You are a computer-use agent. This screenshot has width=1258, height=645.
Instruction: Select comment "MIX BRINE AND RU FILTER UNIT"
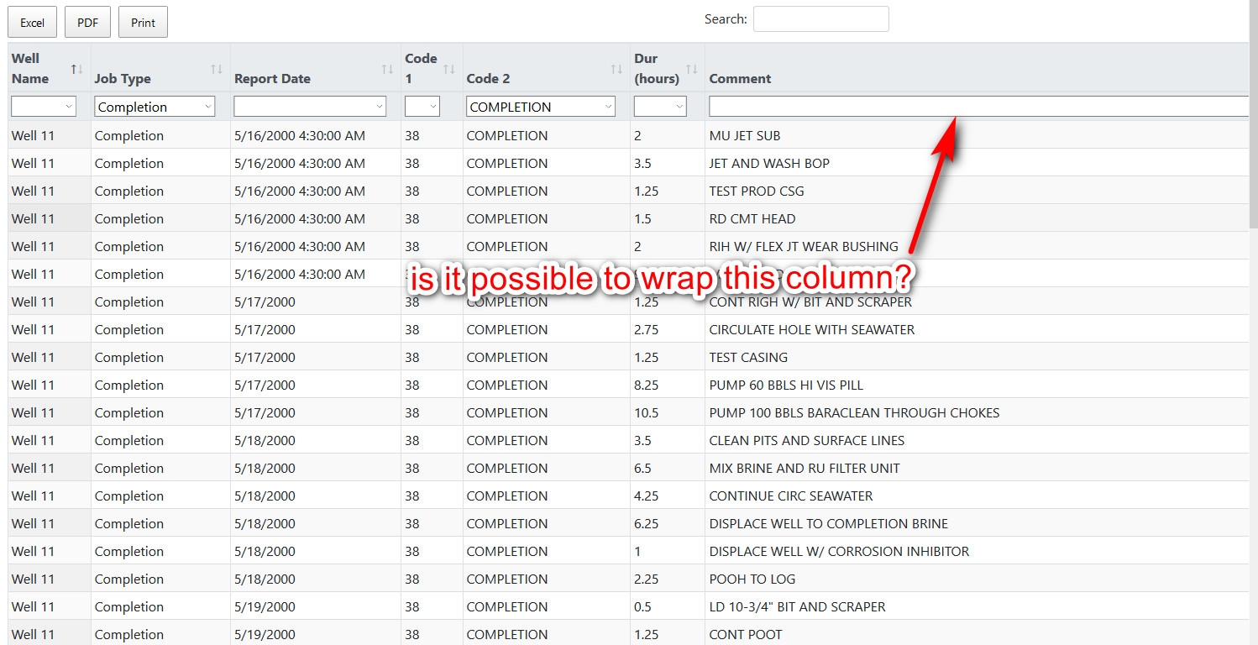tap(805, 468)
